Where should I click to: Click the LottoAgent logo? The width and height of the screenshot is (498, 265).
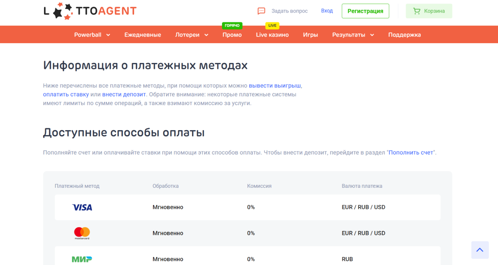tap(90, 11)
